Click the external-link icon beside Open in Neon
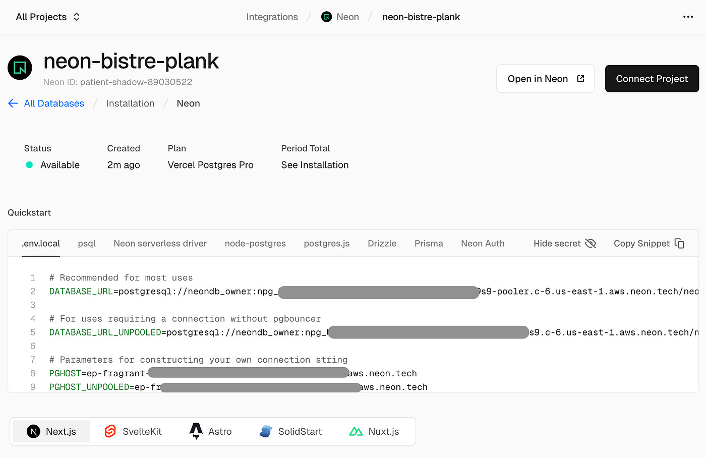 click(580, 78)
